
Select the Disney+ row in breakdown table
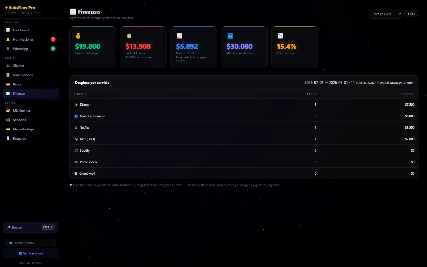(x=244, y=105)
